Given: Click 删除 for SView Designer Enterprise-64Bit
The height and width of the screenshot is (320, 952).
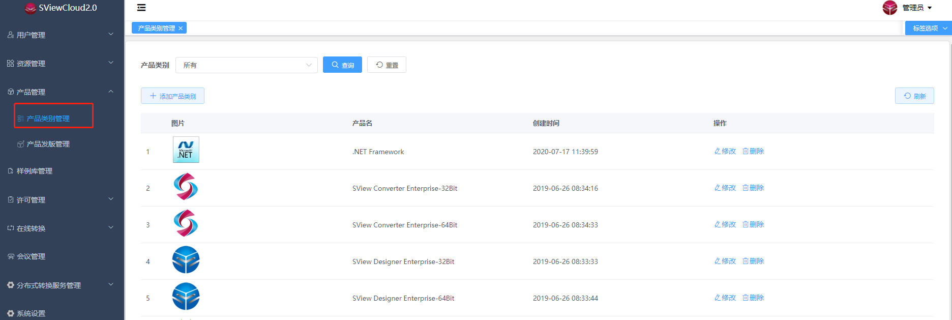Looking at the screenshot, I should coord(753,298).
